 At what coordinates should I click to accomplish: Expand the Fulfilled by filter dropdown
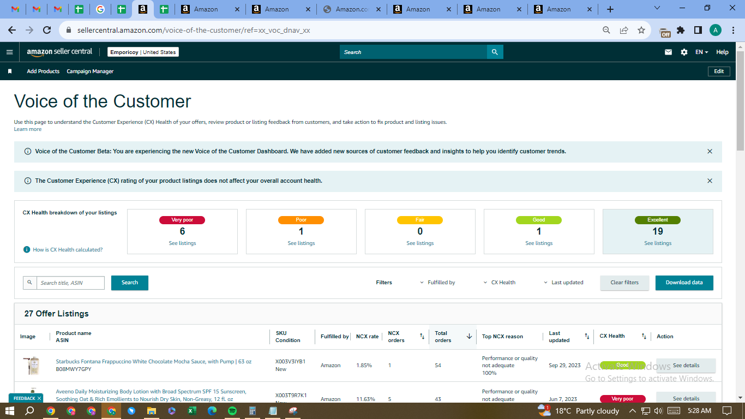(x=437, y=283)
